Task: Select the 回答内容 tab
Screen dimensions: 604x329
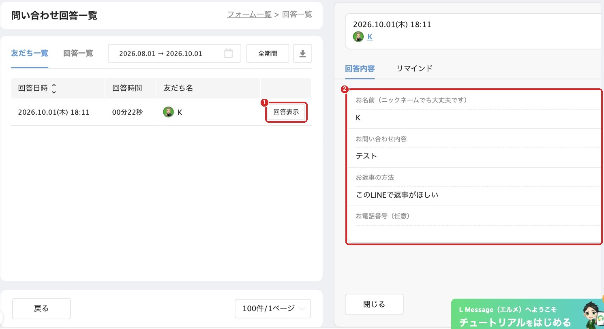Action: pos(360,68)
